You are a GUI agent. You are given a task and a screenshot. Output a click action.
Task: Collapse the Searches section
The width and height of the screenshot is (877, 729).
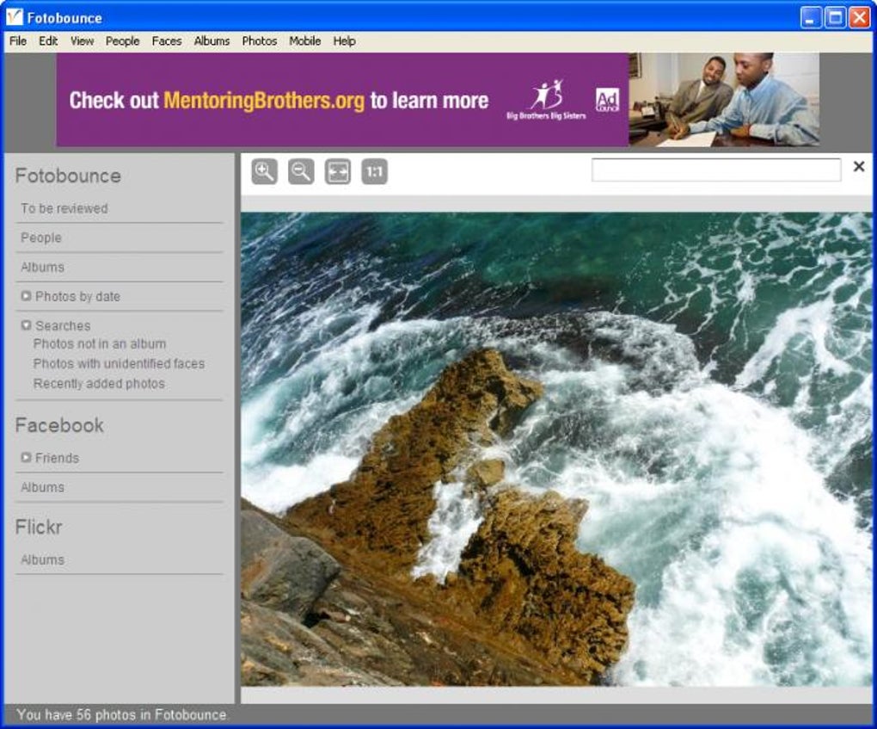(26, 324)
